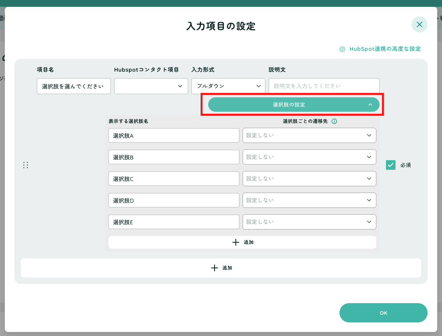
Task: Click the 項目名 text field
Action: point(74,86)
